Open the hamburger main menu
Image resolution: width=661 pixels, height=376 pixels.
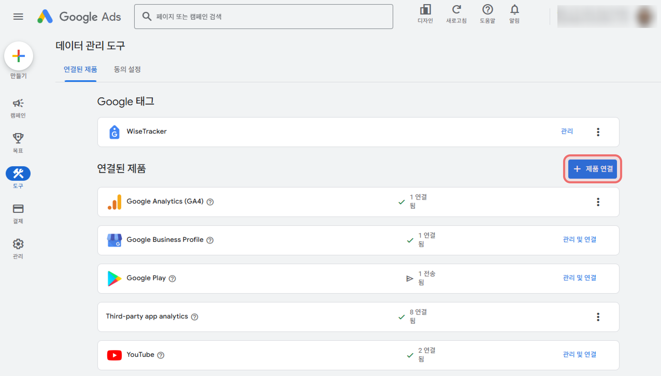pyautogui.click(x=18, y=17)
